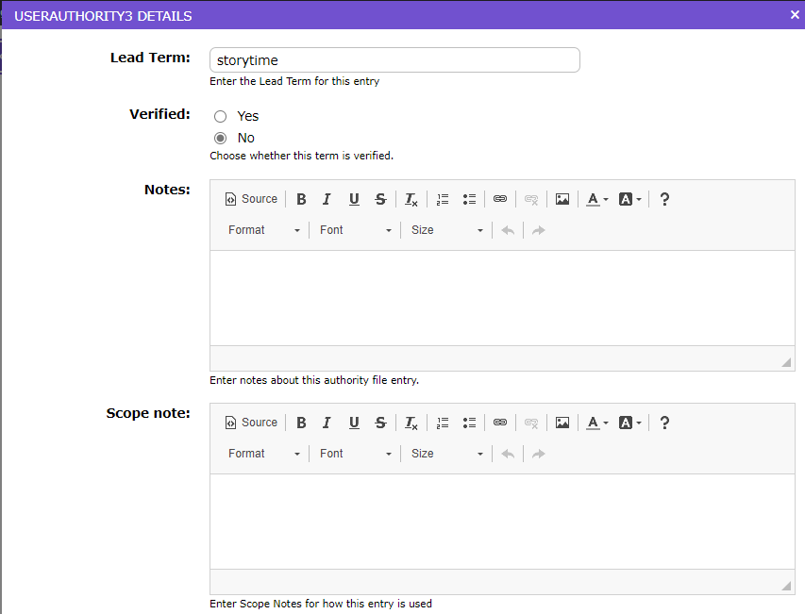
Task: Toggle Italic in Notes editor toolbar
Action: point(327,199)
